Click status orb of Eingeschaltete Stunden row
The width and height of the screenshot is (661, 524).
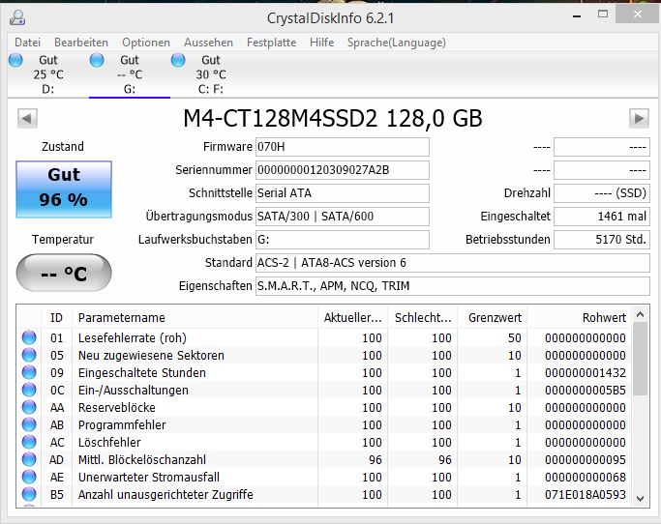(29, 372)
